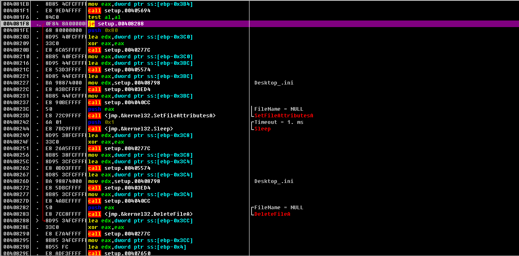Select the red DeleteFileA comment

tap(272, 214)
